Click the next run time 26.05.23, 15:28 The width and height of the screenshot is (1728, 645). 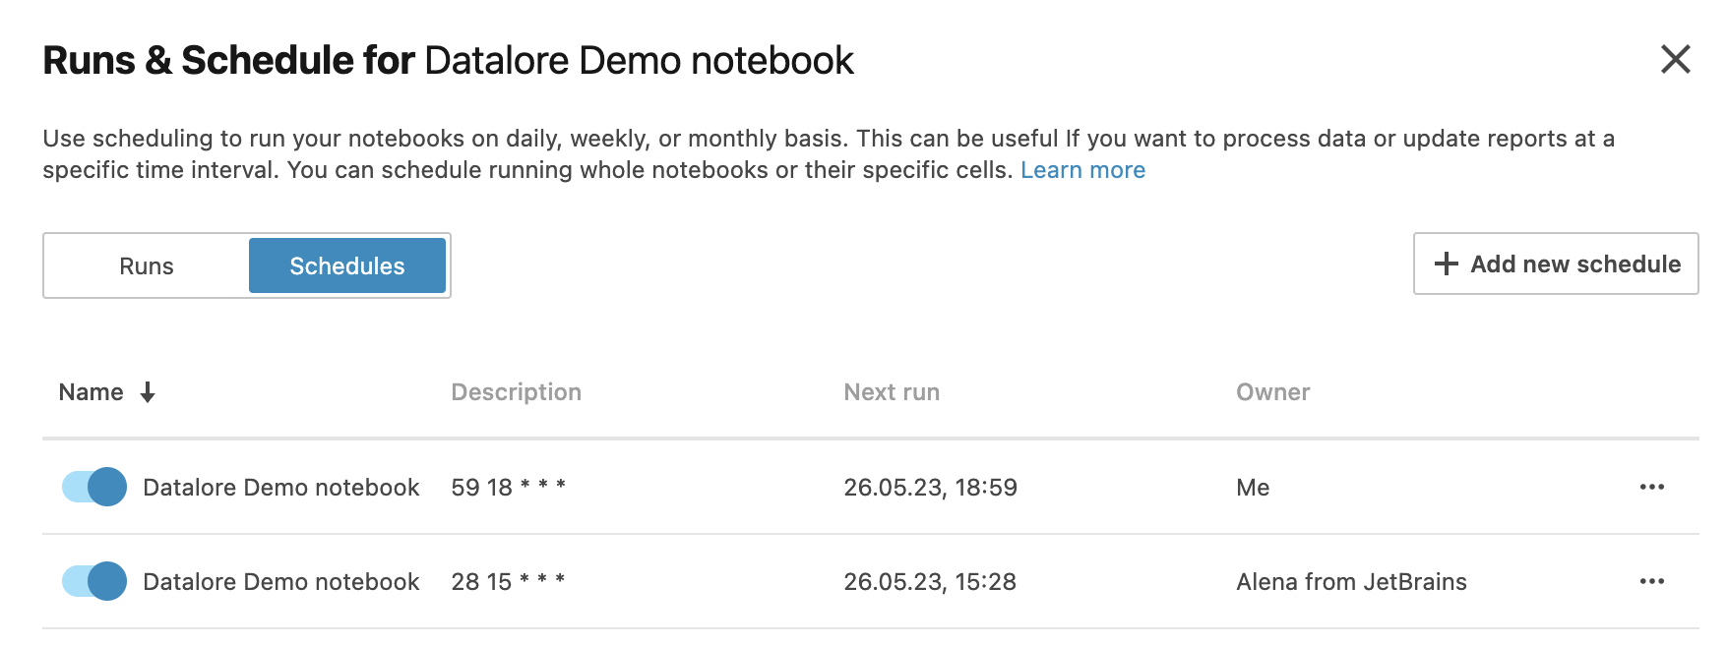coord(930,582)
